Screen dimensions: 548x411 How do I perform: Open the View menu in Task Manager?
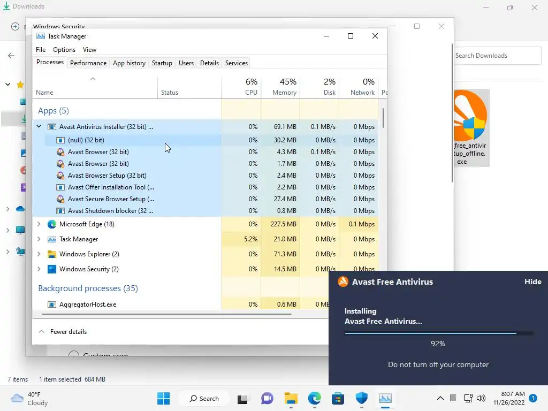click(89, 50)
